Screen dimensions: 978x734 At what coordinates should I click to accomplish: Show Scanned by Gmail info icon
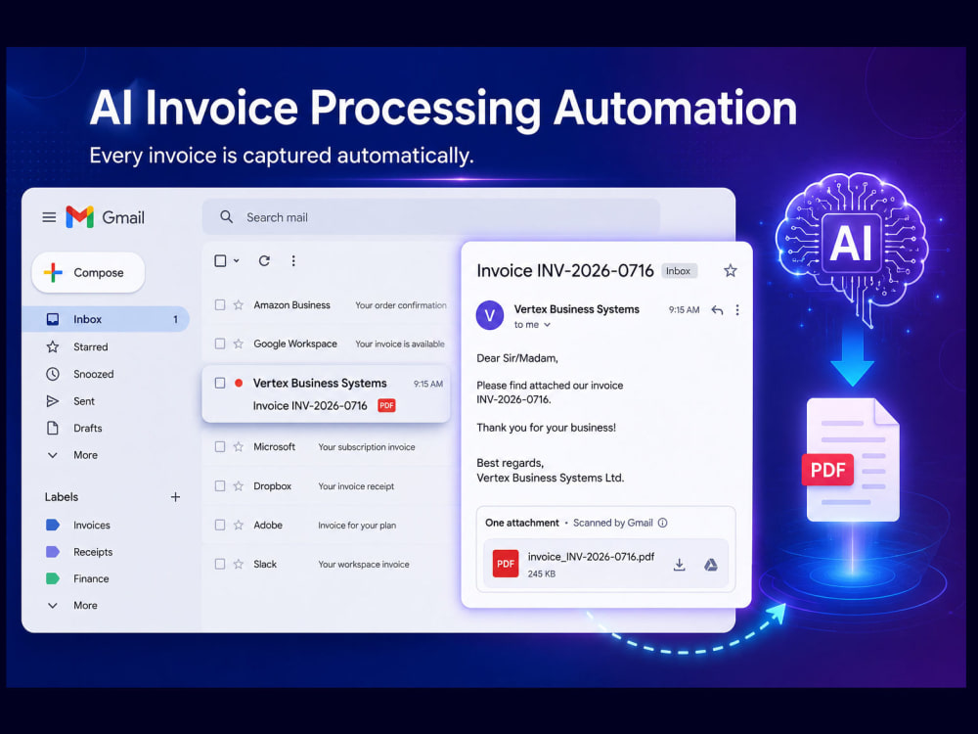pos(662,523)
